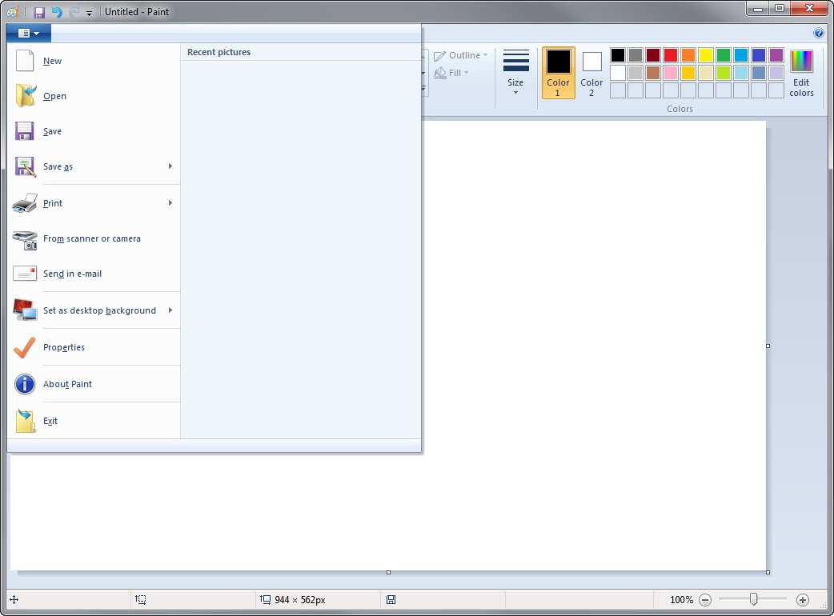Click the canvas right-edge resize handle
The image size is (834, 616).
(768, 346)
